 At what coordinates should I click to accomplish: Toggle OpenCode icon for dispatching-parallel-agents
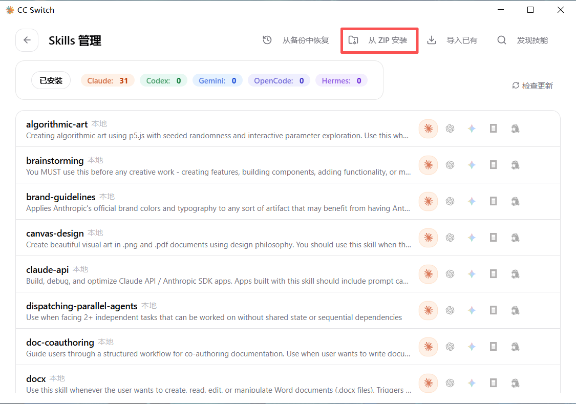pyautogui.click(x=494, y=310)
